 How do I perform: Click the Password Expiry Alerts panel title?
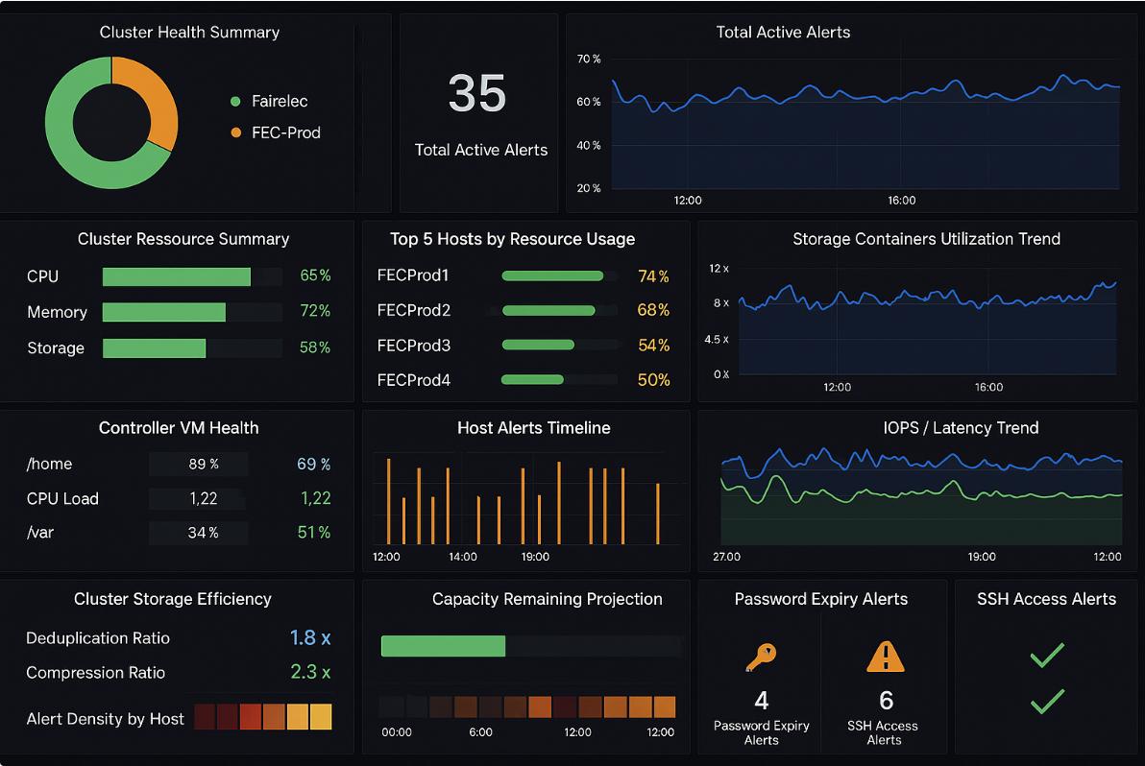click(x=821, y=599)
